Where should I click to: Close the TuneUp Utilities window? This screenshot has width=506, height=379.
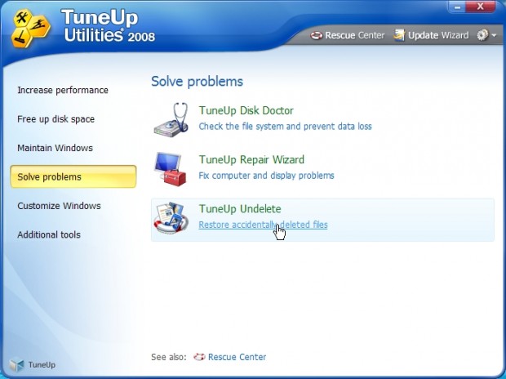481,7
